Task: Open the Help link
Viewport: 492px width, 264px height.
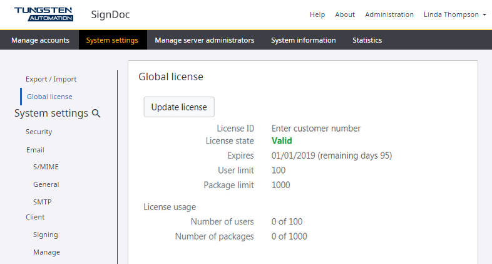Action: pos(317,14)
